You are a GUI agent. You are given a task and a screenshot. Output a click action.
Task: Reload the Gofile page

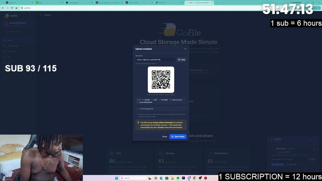click(12, 8)
